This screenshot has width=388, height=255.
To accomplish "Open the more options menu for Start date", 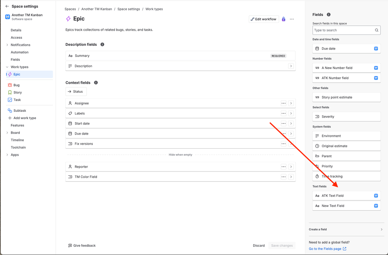I will (284, 123).
